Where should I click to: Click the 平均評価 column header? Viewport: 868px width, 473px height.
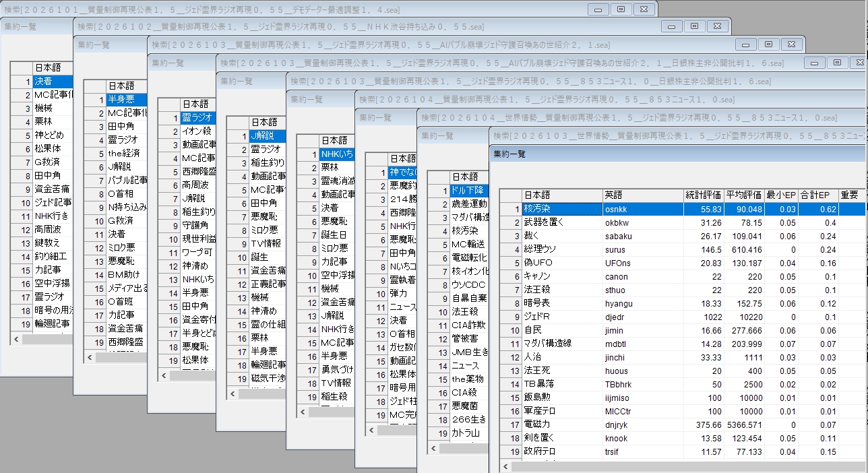[x=743, y=195]
